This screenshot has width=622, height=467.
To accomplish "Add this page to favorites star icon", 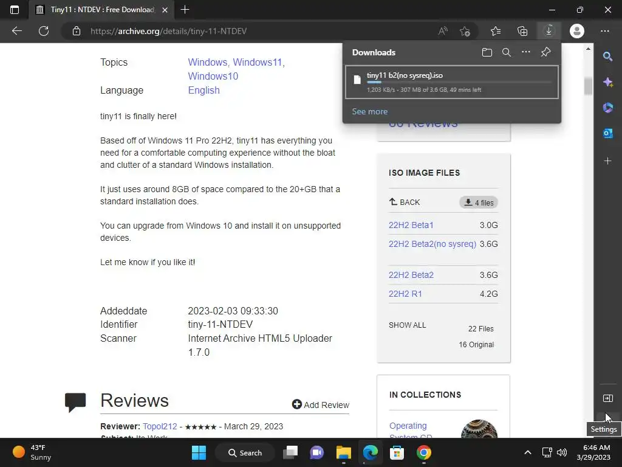I will pyautogui.click(x=465, y=31).
